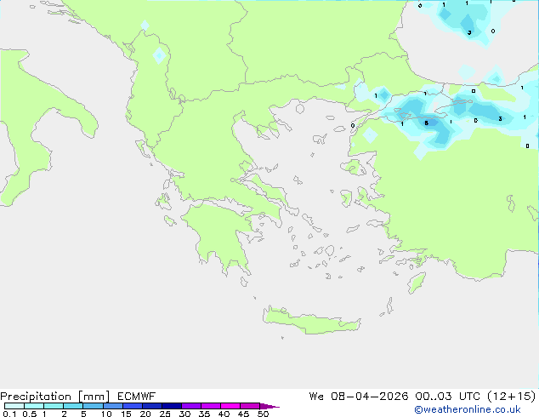The image size is (539, 417).
Task: Click the 35–40 mm legend swatch
Action: click(x=211, y=406)
